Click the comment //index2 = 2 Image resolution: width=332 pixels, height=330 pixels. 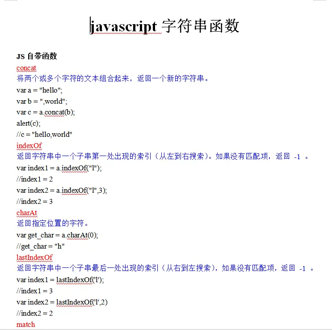click(35, 313)
